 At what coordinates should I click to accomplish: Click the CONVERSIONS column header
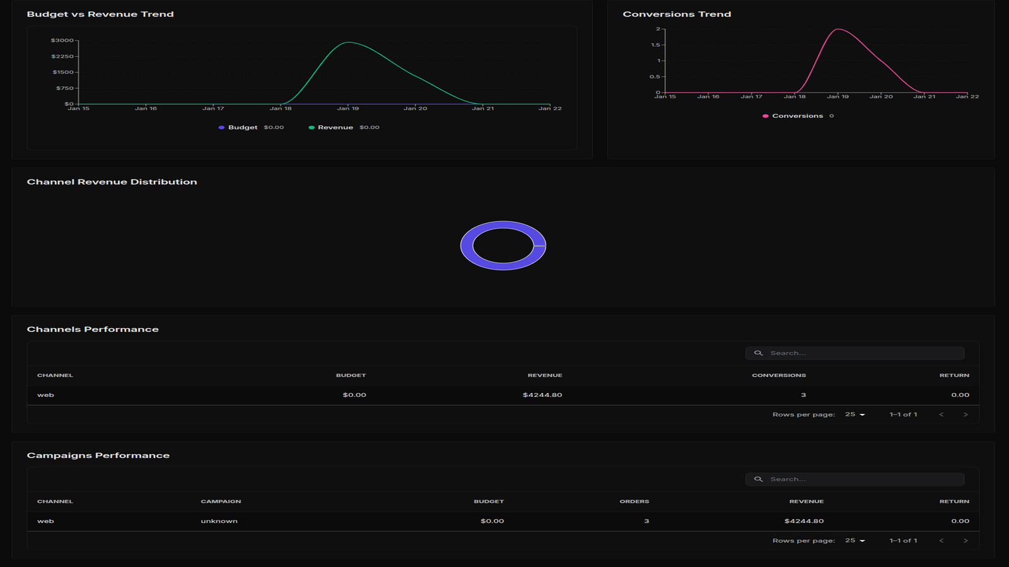(779, 375)
